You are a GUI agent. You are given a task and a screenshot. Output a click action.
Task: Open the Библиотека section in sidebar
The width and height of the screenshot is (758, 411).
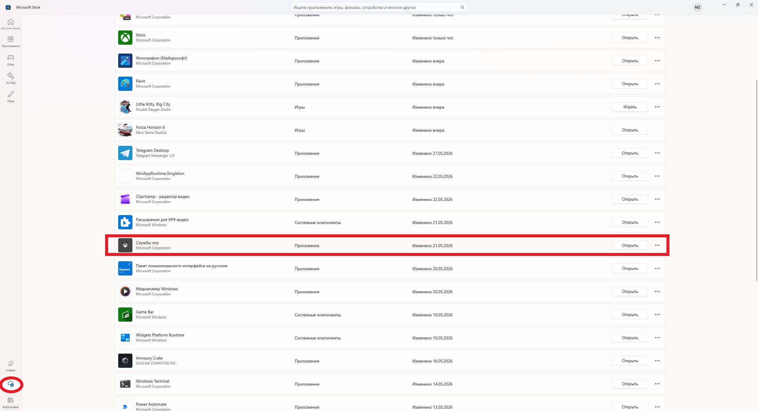click(11, 403)
